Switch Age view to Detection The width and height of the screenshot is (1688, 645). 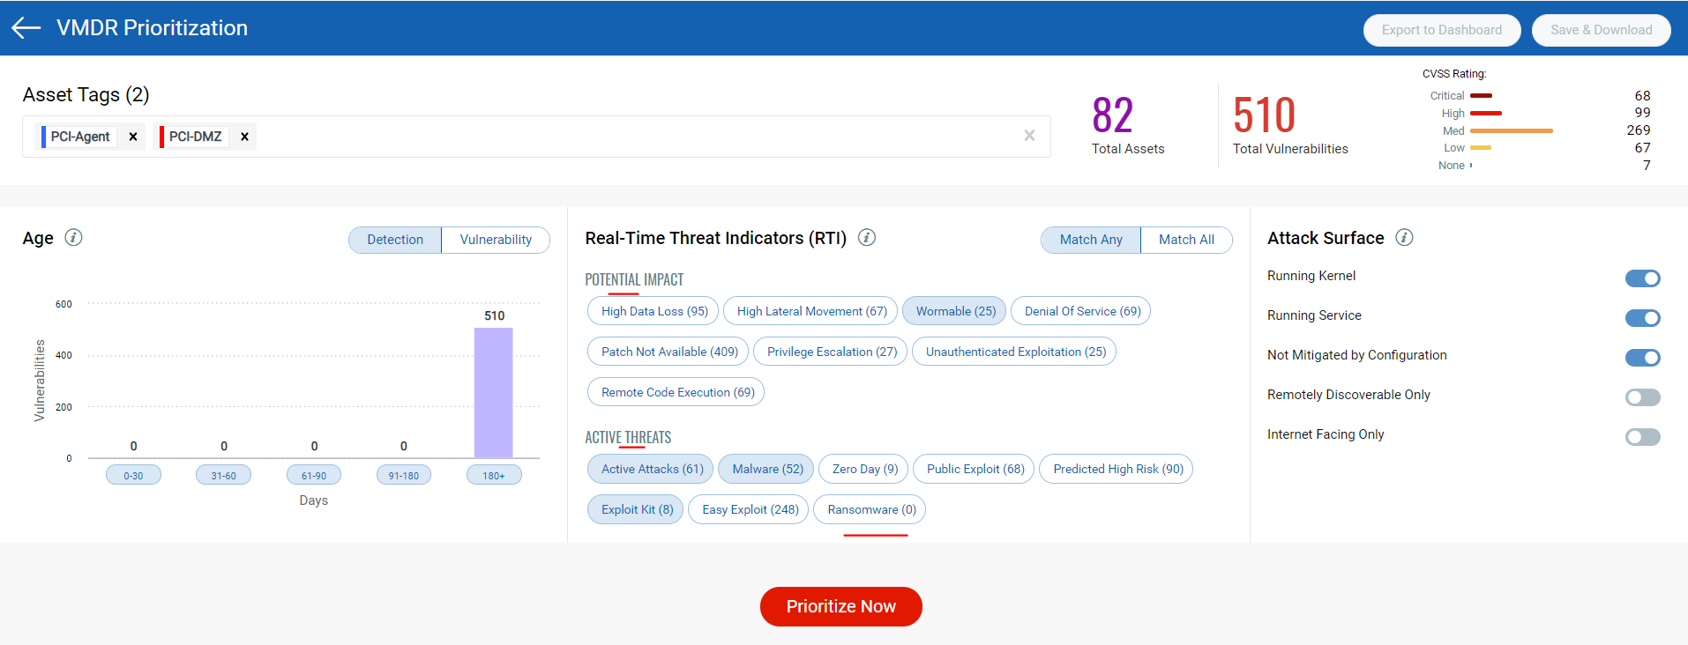coord(395,240)
